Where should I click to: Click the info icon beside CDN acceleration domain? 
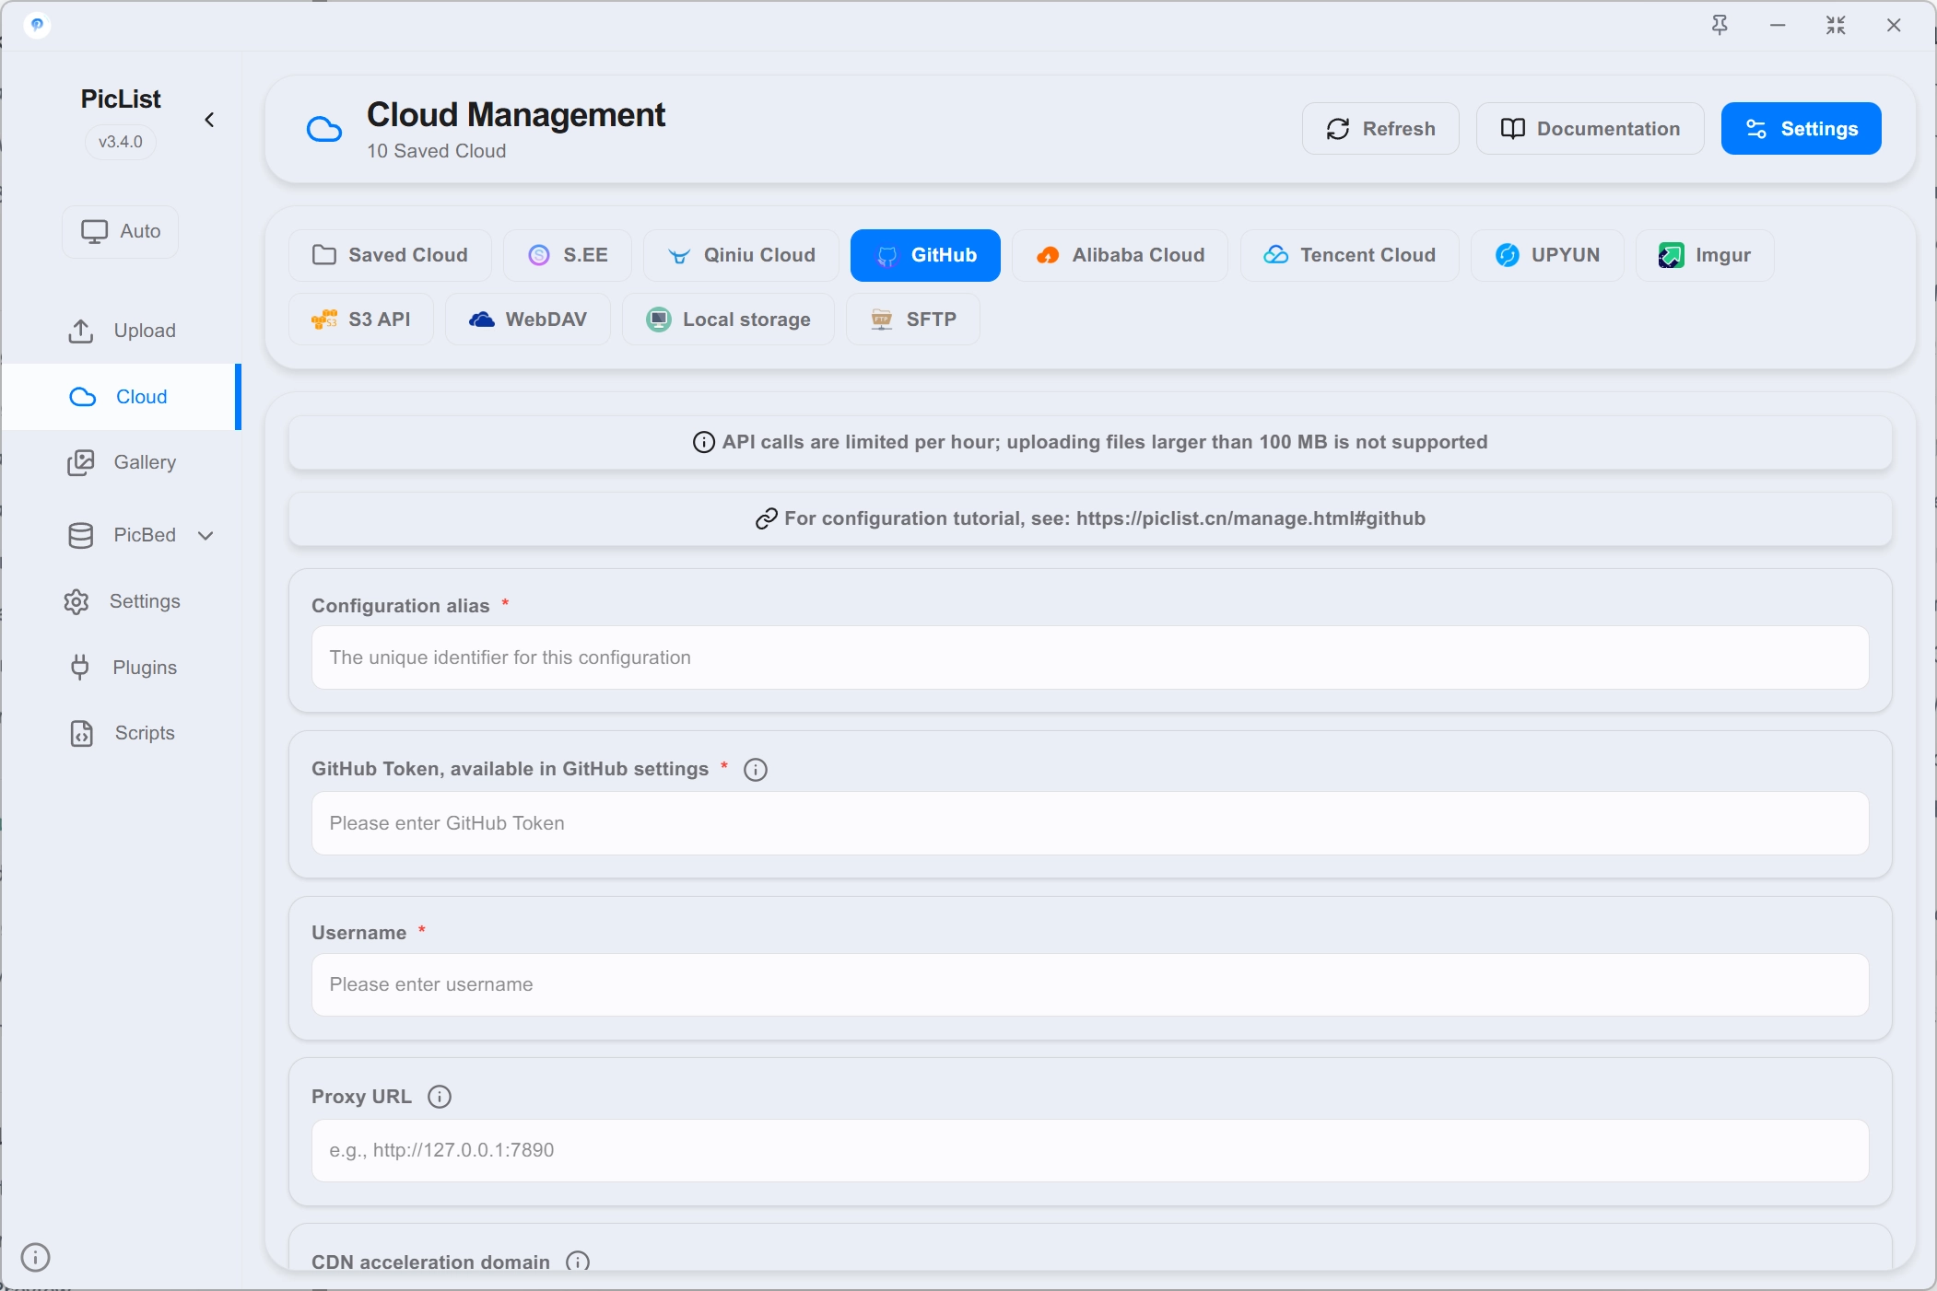pos(578,1261)
